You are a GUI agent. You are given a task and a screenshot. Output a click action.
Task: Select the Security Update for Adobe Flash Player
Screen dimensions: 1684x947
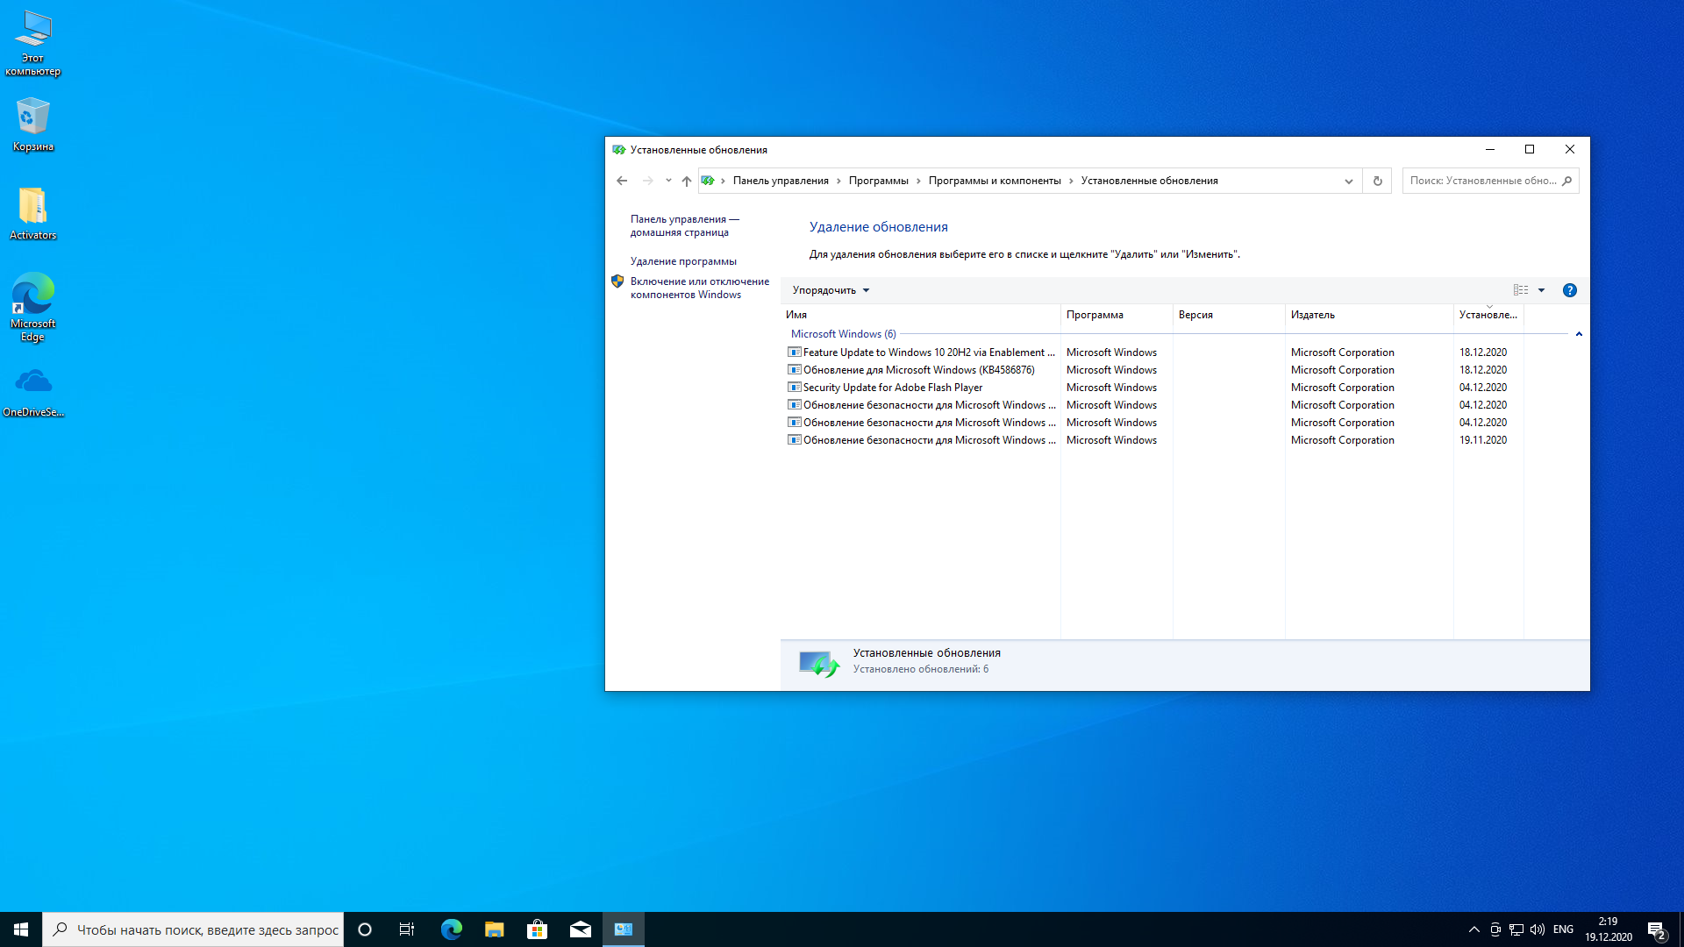(x=892, y=388)
